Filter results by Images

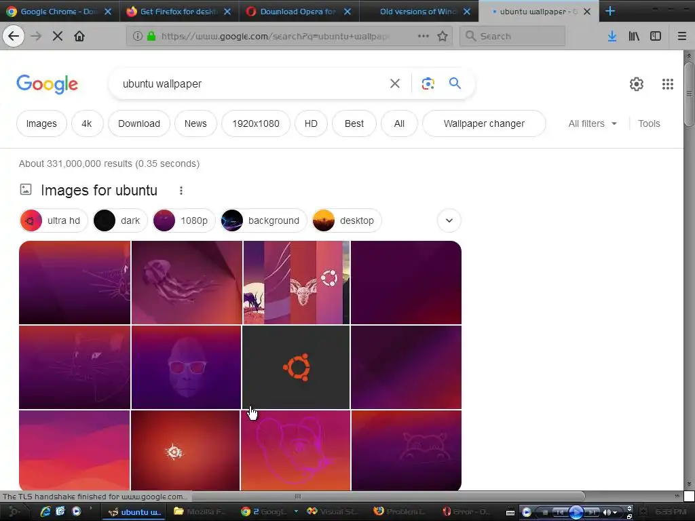[x=41, y=123]
